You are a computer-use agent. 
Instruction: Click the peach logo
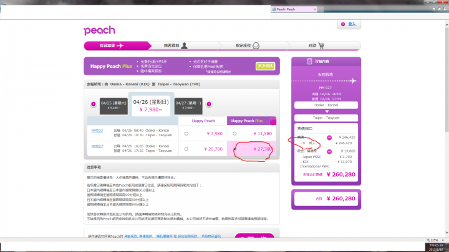pyautogui.click(x=100, y=30)
